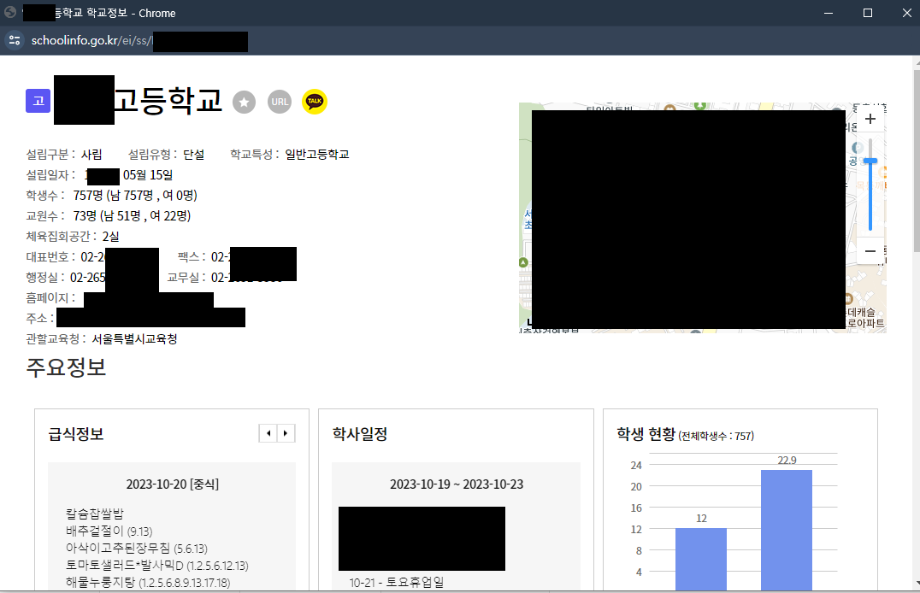Viewport: 920px width, 593px height.
Task: Click the 12 bar in student chart
Action: (x=700, y=559)
